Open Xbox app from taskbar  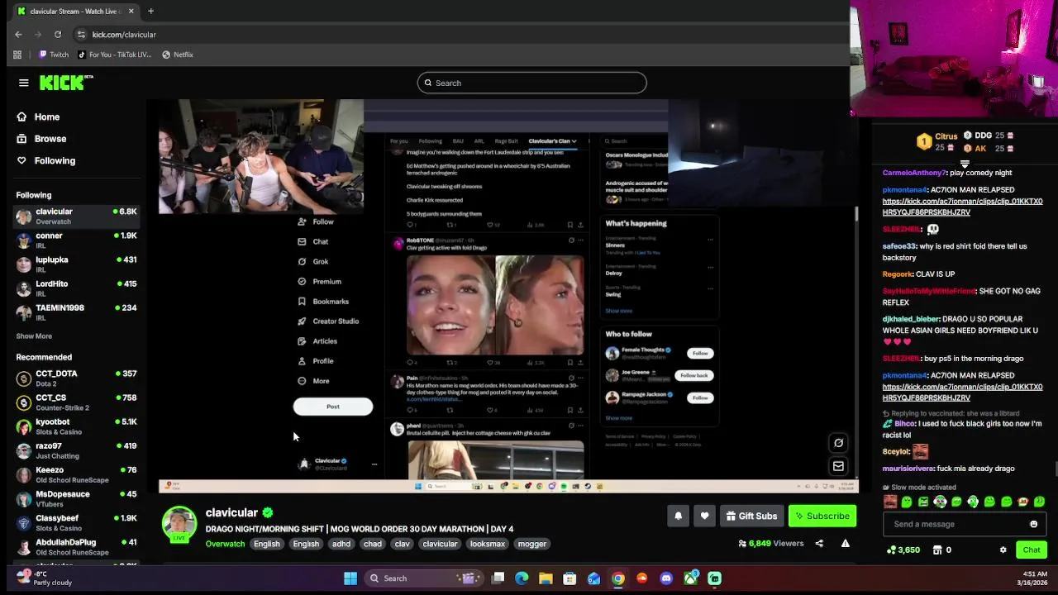coord(690,578)
